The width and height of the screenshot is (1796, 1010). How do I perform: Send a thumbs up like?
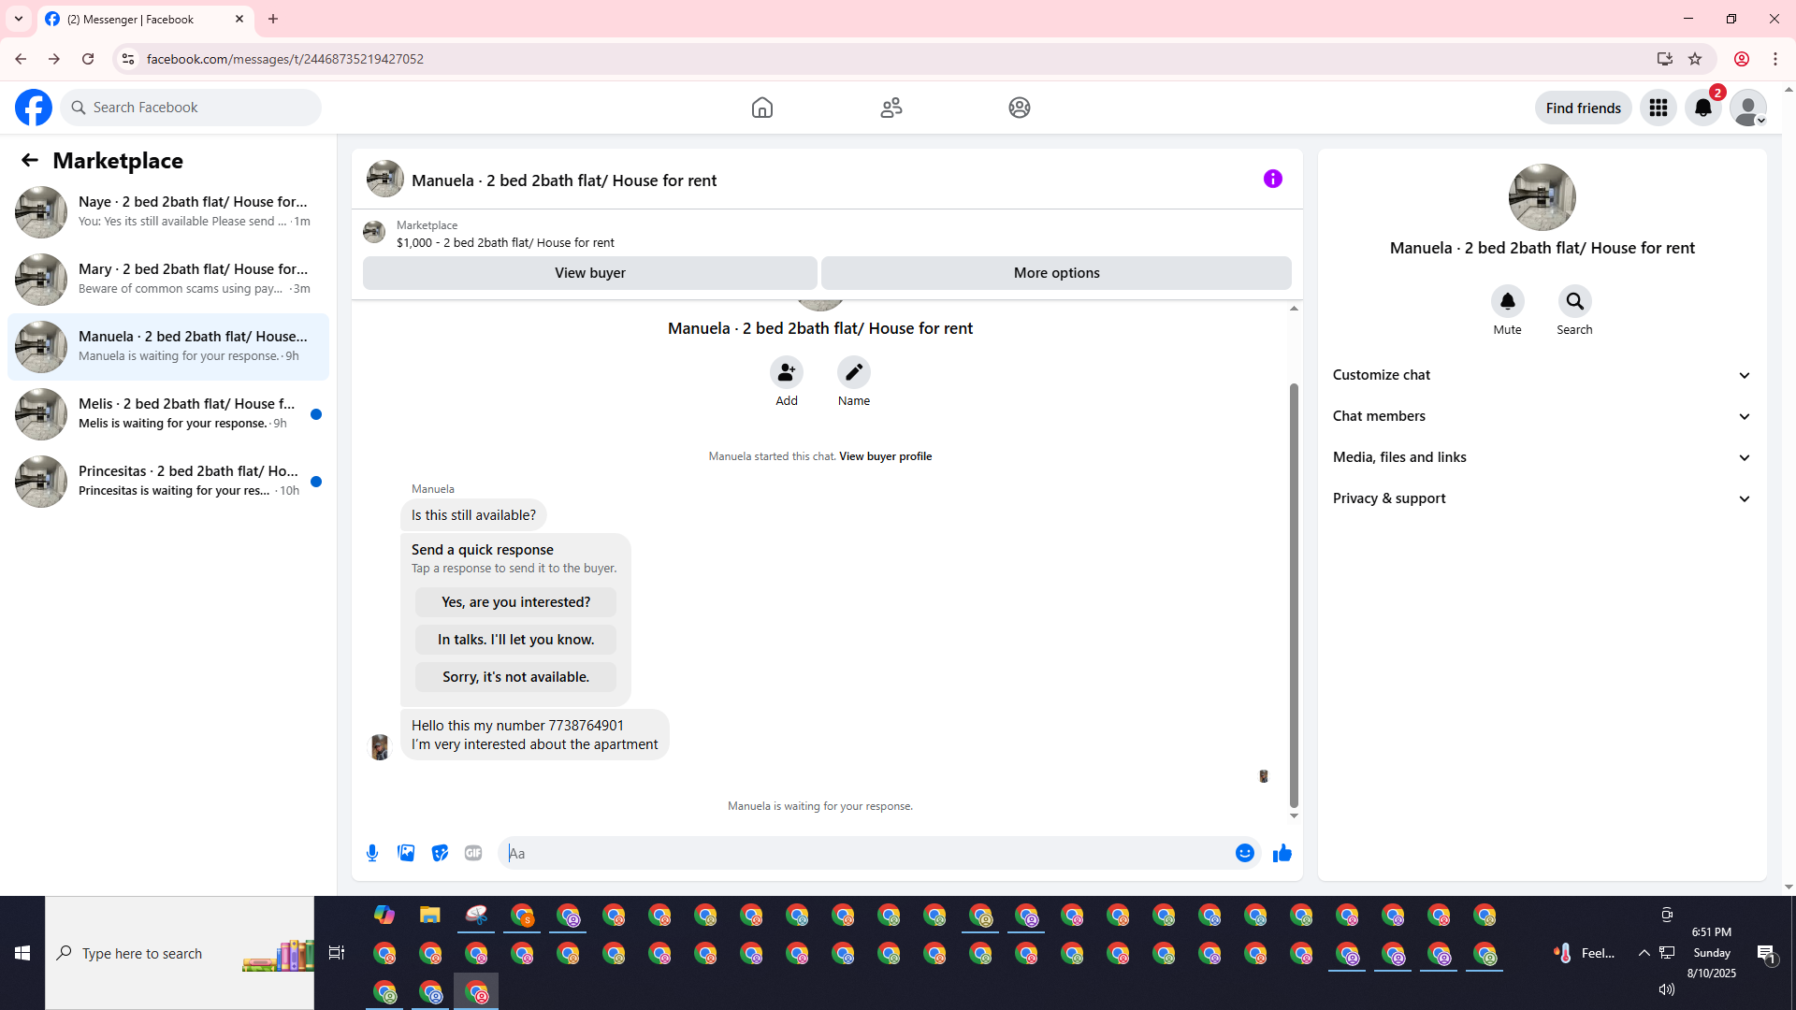pyautogui.click(x=1282, y=853)
